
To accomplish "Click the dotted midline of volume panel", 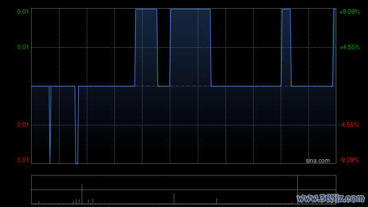I will click(184, 190).
